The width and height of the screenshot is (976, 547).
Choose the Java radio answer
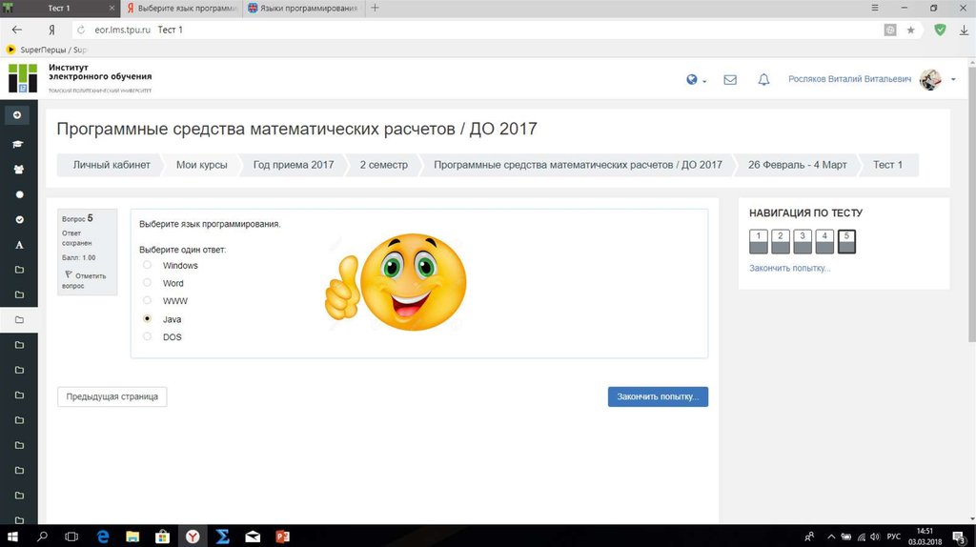click(x=147, y=319)
